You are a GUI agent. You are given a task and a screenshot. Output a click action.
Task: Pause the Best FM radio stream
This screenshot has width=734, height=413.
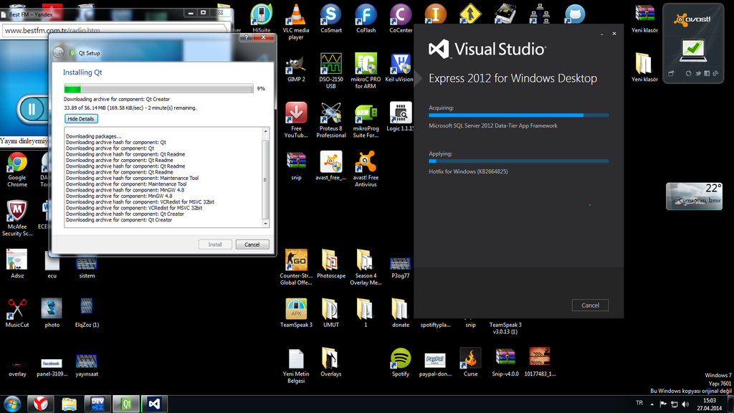click(x=32, y=110)
